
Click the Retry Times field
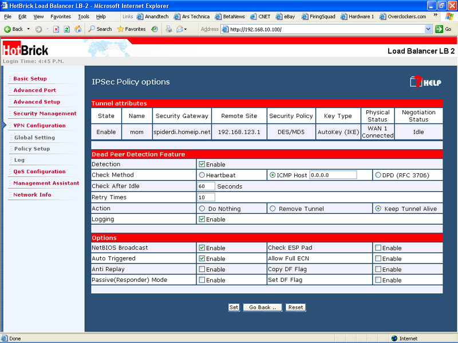coord(206,197)
